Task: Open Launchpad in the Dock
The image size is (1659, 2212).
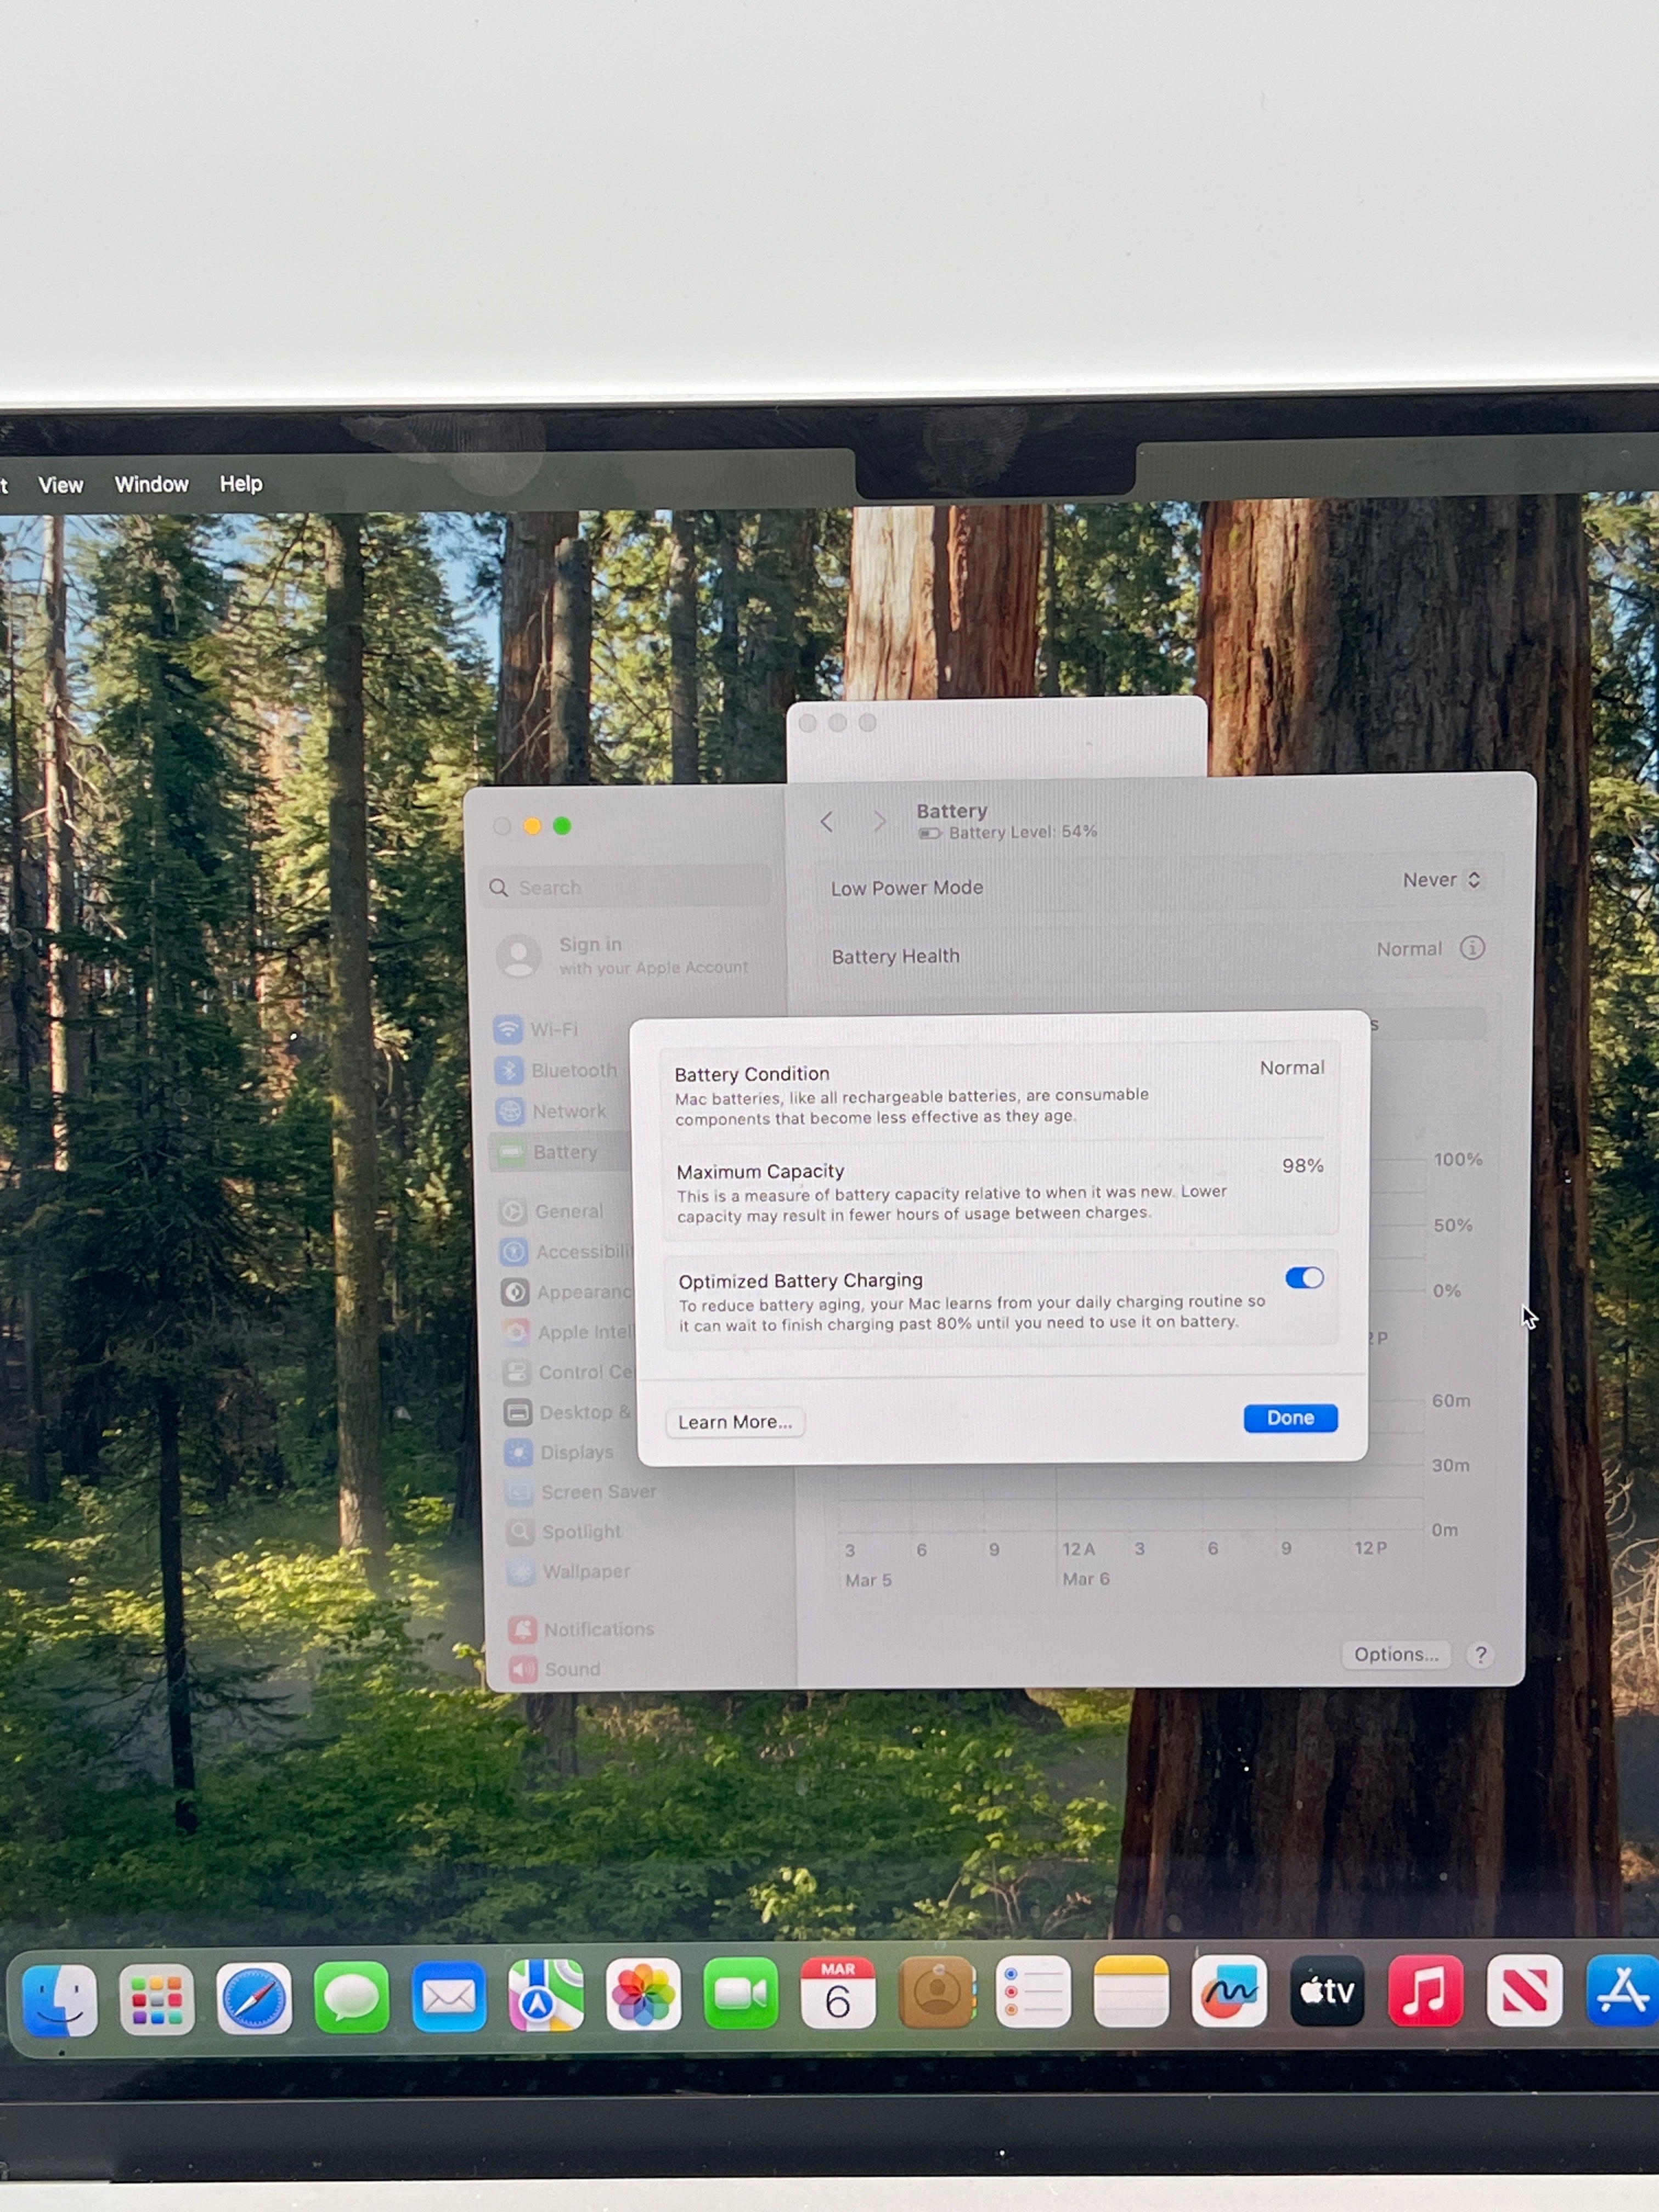Action: click(157, 2000)
